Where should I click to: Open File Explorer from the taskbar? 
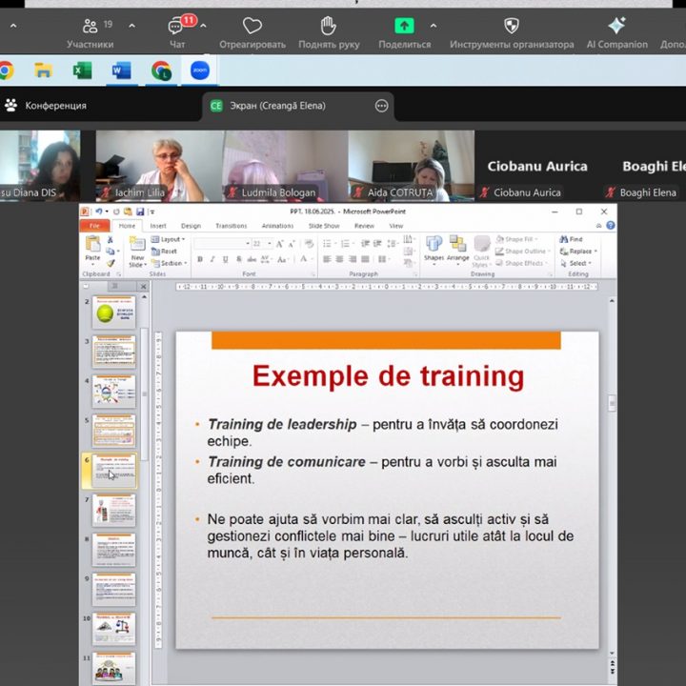(x=43, y=71)
